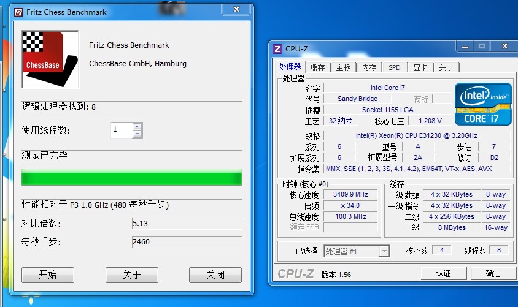The width and height of the screenshot is (518, 307).
Task: Click the '版本 1.56' text in CPU-Z
Action: click(x=336, y=275)
